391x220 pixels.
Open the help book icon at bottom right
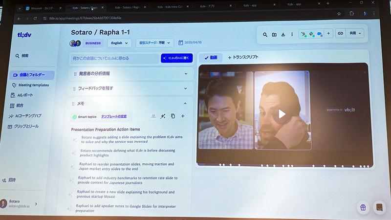point(379,207)
